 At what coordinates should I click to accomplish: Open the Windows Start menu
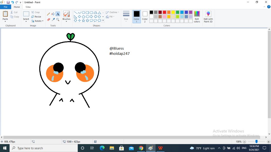(x=5, y=148)
